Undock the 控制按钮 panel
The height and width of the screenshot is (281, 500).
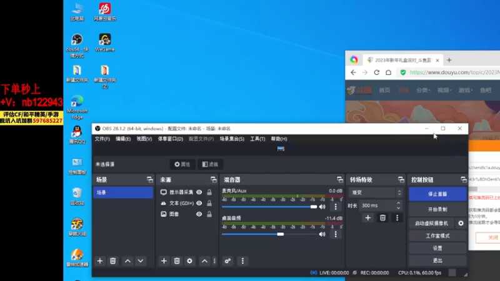[464, 180]
